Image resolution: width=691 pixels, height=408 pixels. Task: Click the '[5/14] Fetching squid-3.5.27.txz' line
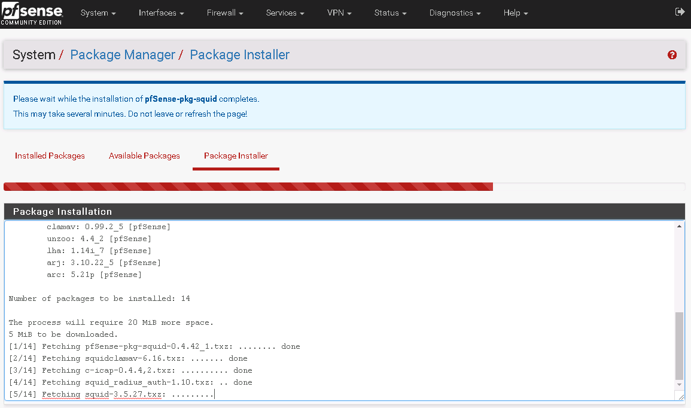coord(111,394)
